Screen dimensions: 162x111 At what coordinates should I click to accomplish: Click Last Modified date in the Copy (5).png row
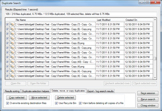point(108,43)
